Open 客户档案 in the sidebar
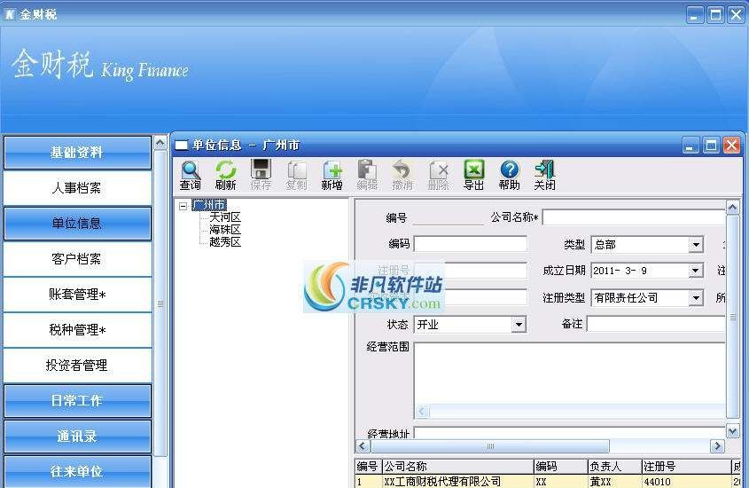 coord(77,259)
